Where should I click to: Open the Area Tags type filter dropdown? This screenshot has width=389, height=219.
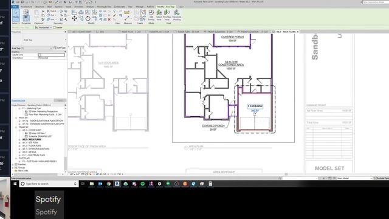(x=32, y=47)
